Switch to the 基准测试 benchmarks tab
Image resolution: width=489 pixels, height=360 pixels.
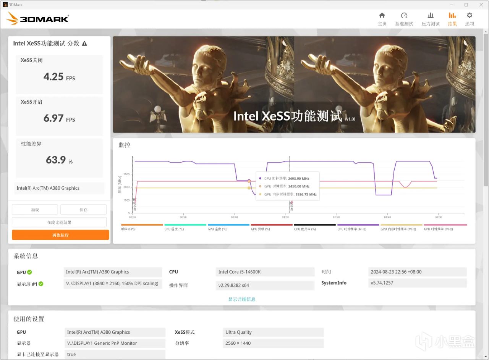click(x=404, y=19)
